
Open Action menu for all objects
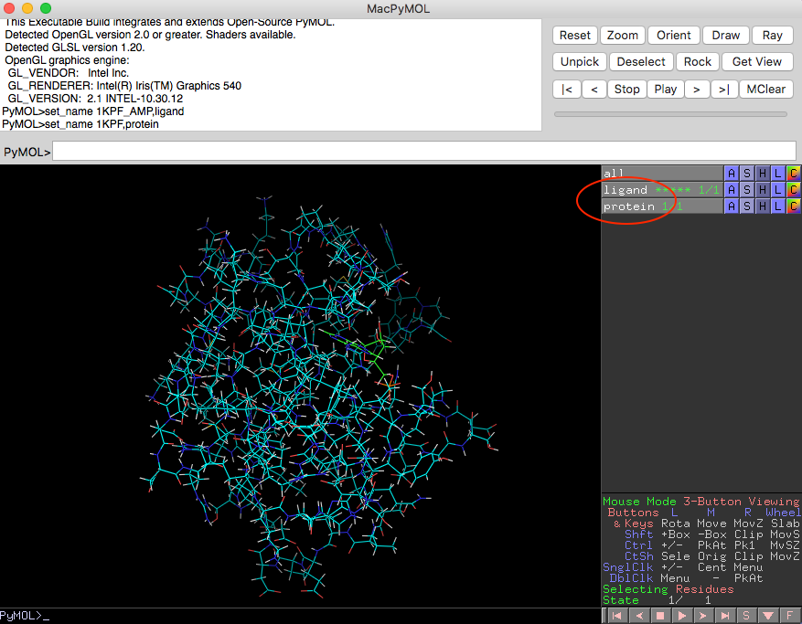click(x=732, y=174)
